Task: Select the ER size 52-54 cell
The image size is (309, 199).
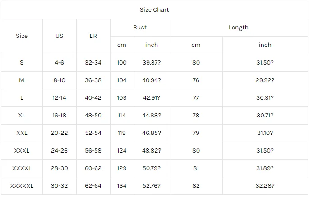Action: pos(93,133)
